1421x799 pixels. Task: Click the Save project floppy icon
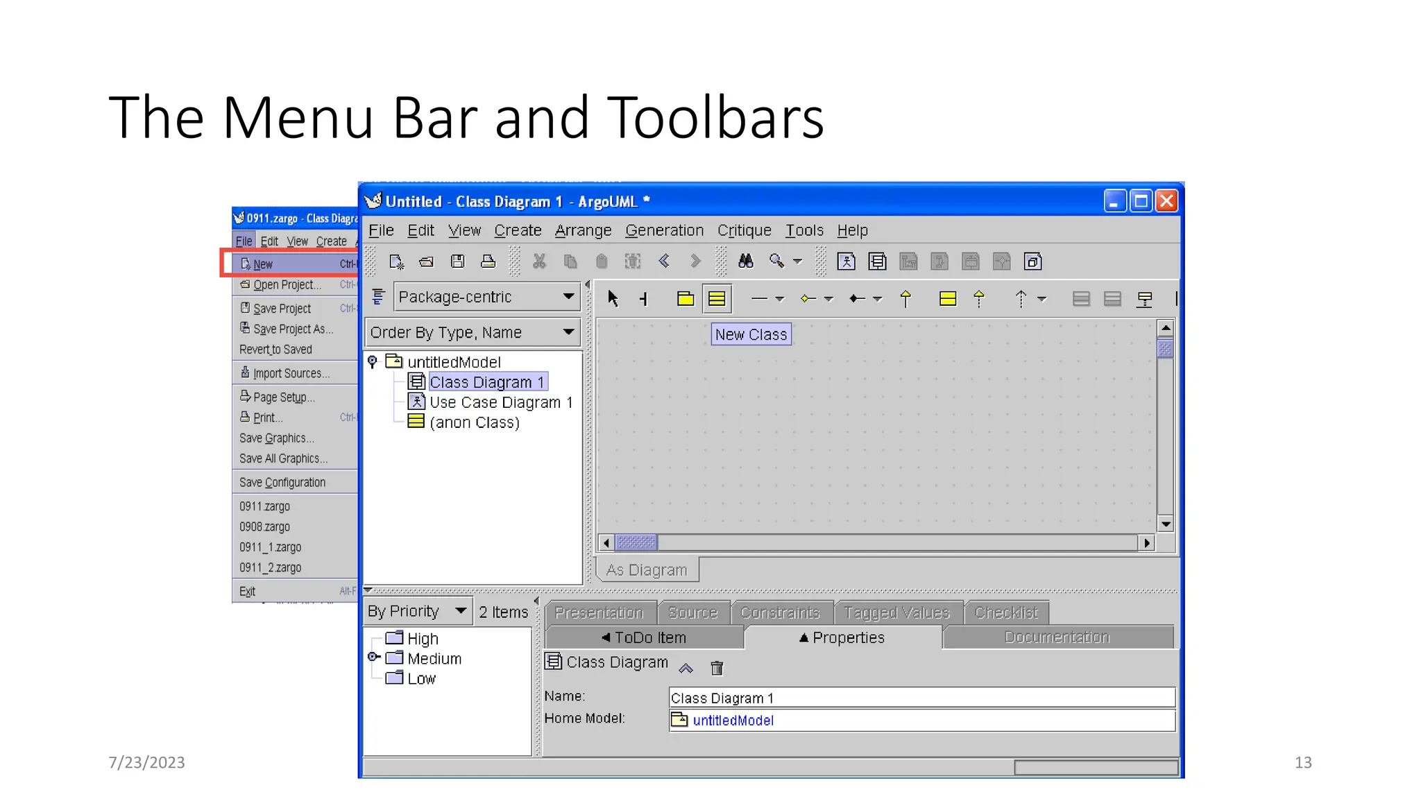click(x=457, y=261)
